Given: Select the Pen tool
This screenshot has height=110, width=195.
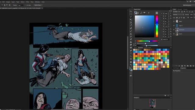Looking at the screenshot, I should [131, 50].
